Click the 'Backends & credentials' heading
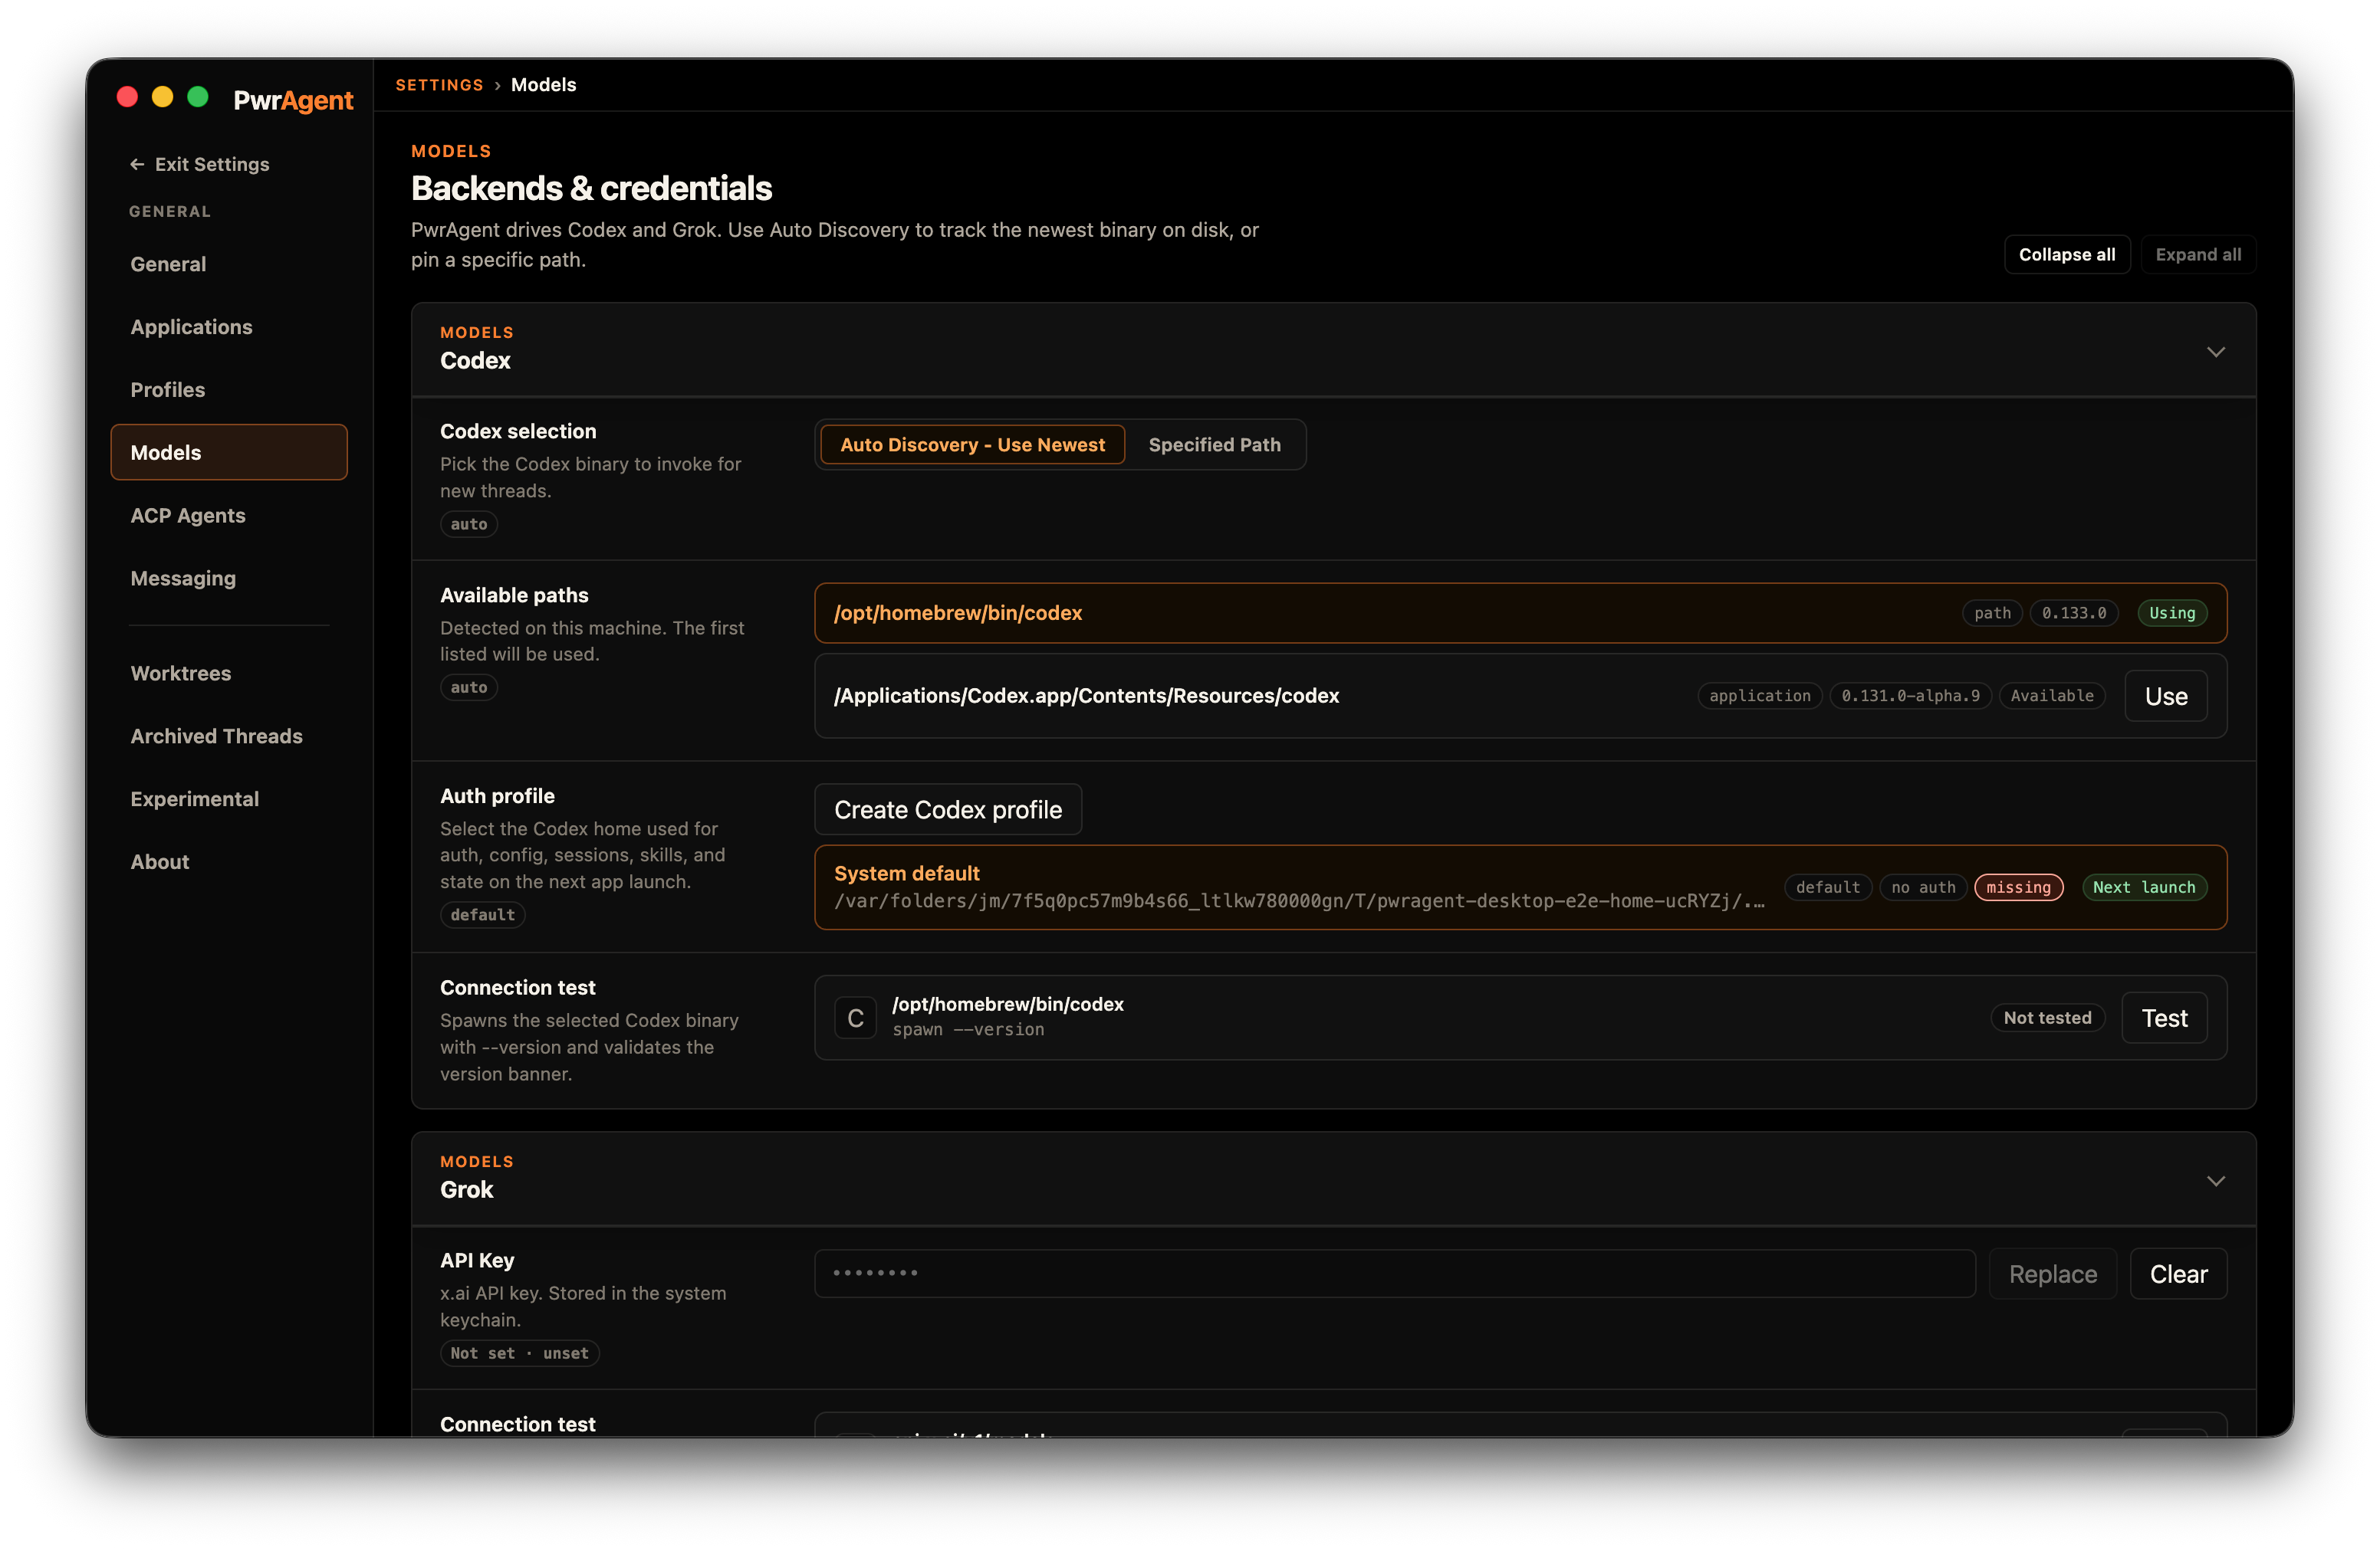Viewport: 2380px width, 1551px height. tap(591, 188)
